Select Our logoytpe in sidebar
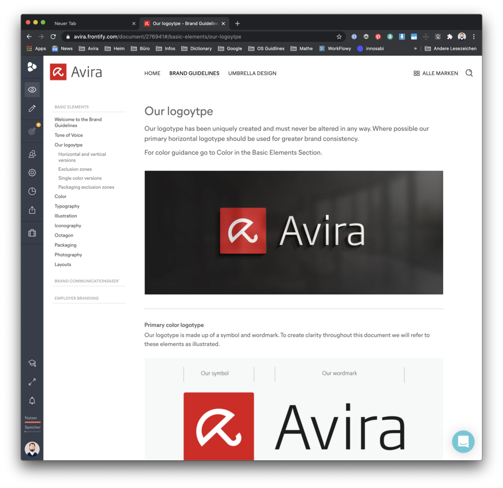Screen dimensions: 503x488 coord(68,145)
